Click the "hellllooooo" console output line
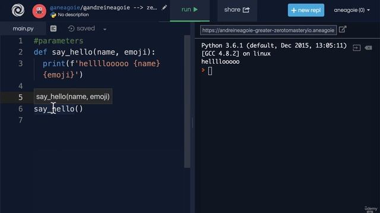This screenshot has width=380, height=213. (x=220, y=62)
